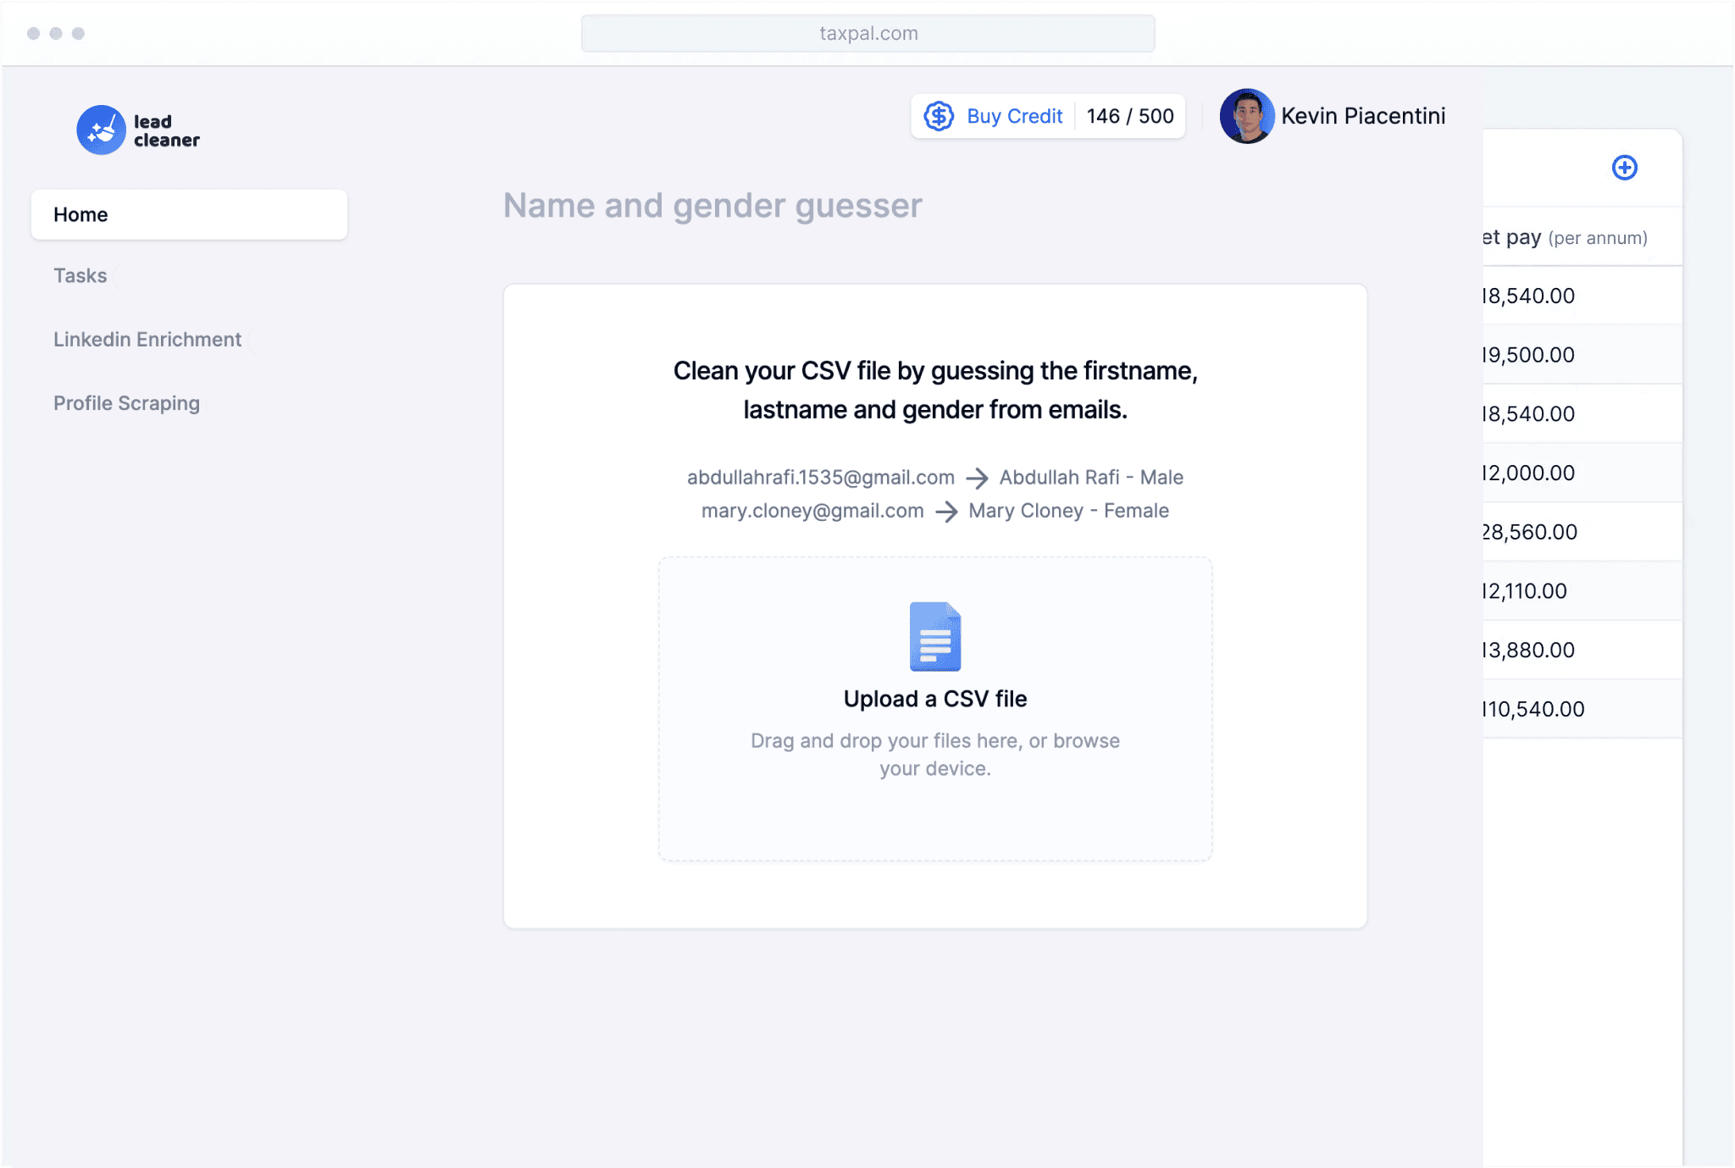Image resolution: width=1735 pixels, height=1168 pixels.
Task: Click Kevin Piacentini's profile avatar
Action: coord(1246,116)
